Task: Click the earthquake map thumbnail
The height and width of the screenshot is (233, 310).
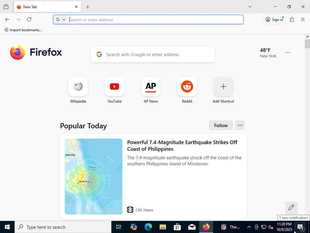Action: coord(94,176)
